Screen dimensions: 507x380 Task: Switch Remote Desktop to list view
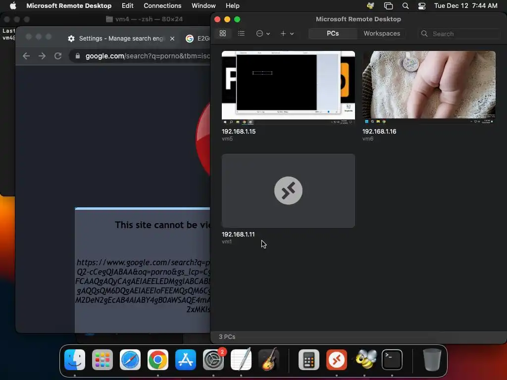(x=241, y=34)
